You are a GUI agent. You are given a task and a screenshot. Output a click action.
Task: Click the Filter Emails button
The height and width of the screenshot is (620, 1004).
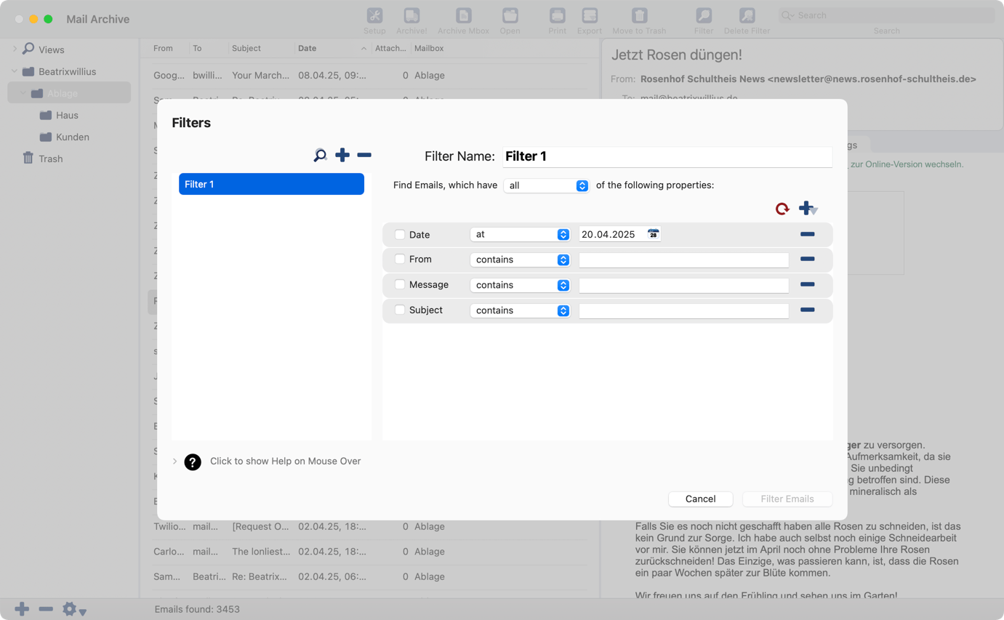[787, 499]
